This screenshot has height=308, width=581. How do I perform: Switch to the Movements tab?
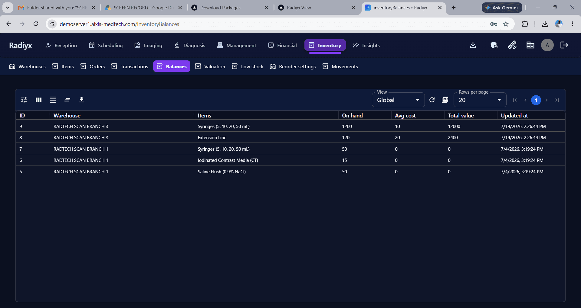click(x=340, y=66)
